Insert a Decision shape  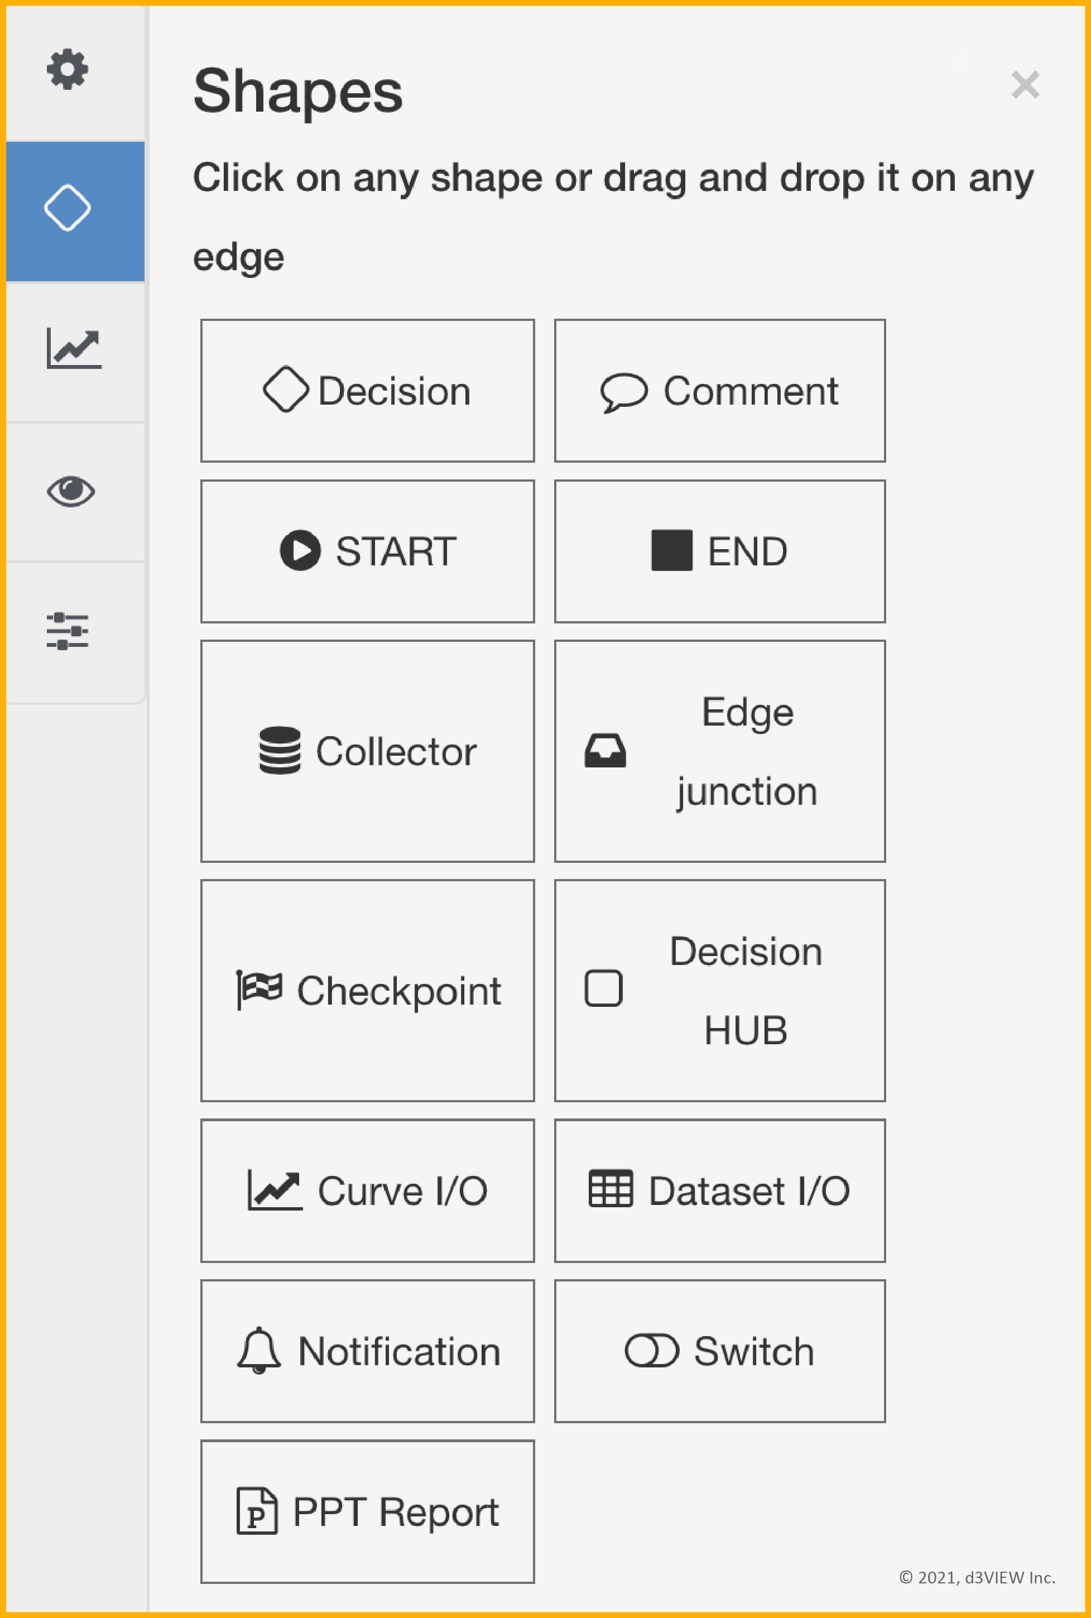coord(367,391)
